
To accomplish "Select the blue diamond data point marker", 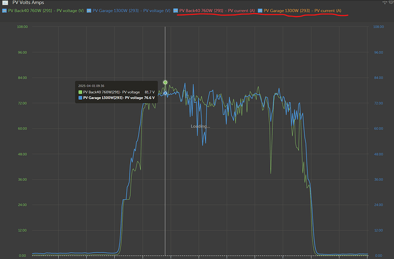I will click(165, 93).
